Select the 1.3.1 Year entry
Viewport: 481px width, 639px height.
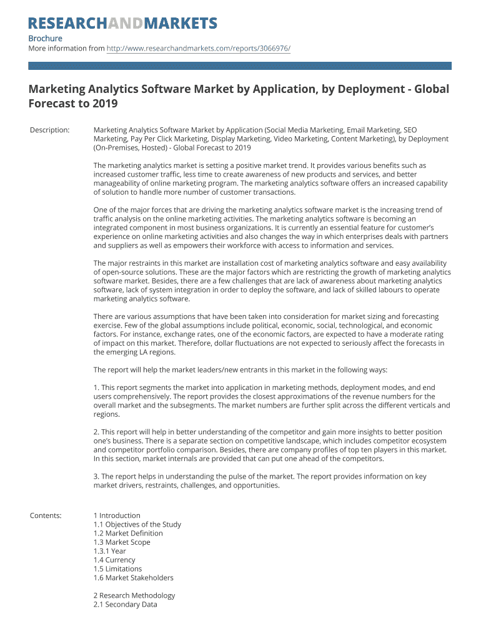[x=109, y=551]
